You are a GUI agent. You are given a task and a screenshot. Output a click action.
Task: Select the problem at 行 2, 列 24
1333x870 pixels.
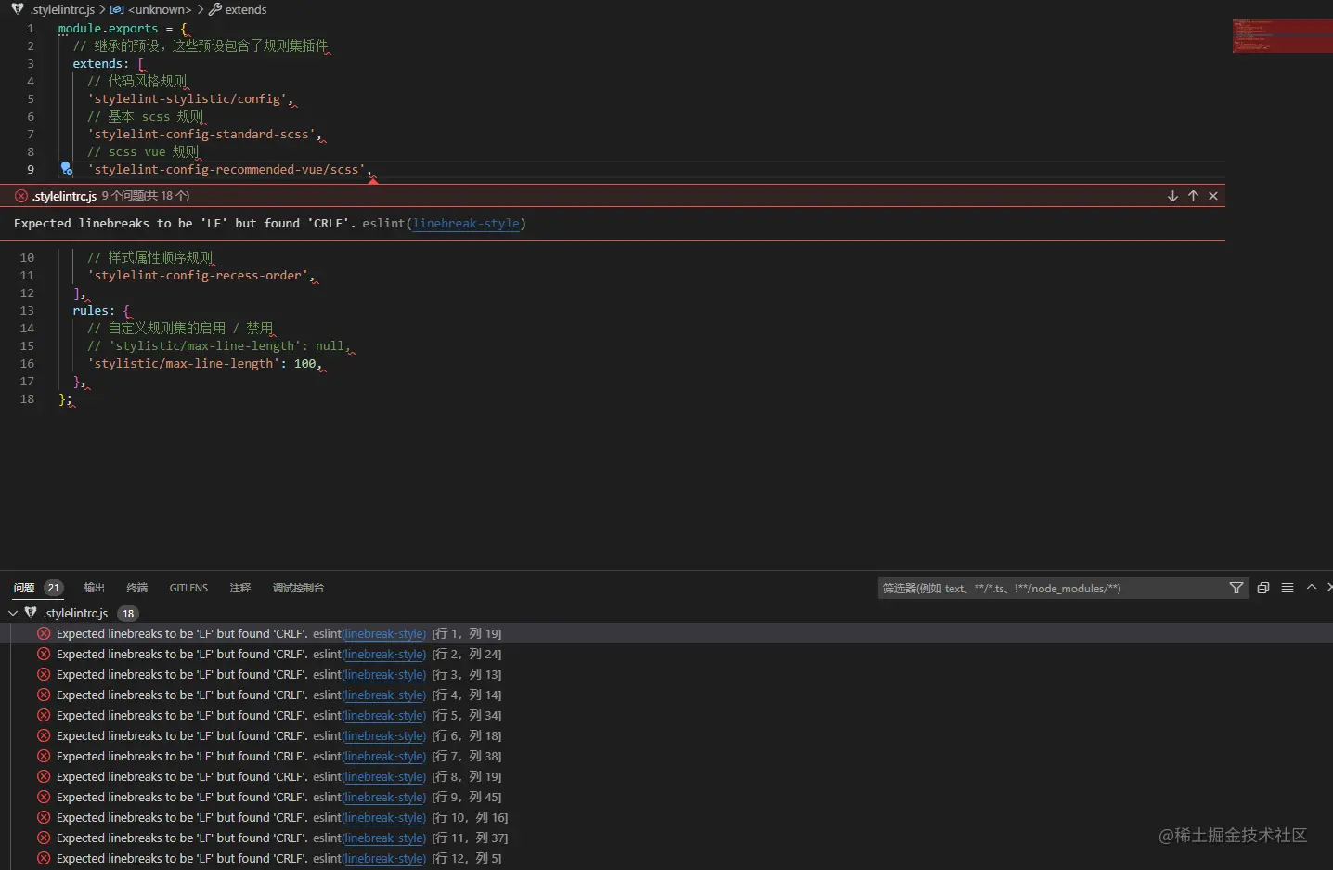click(666, 654)
